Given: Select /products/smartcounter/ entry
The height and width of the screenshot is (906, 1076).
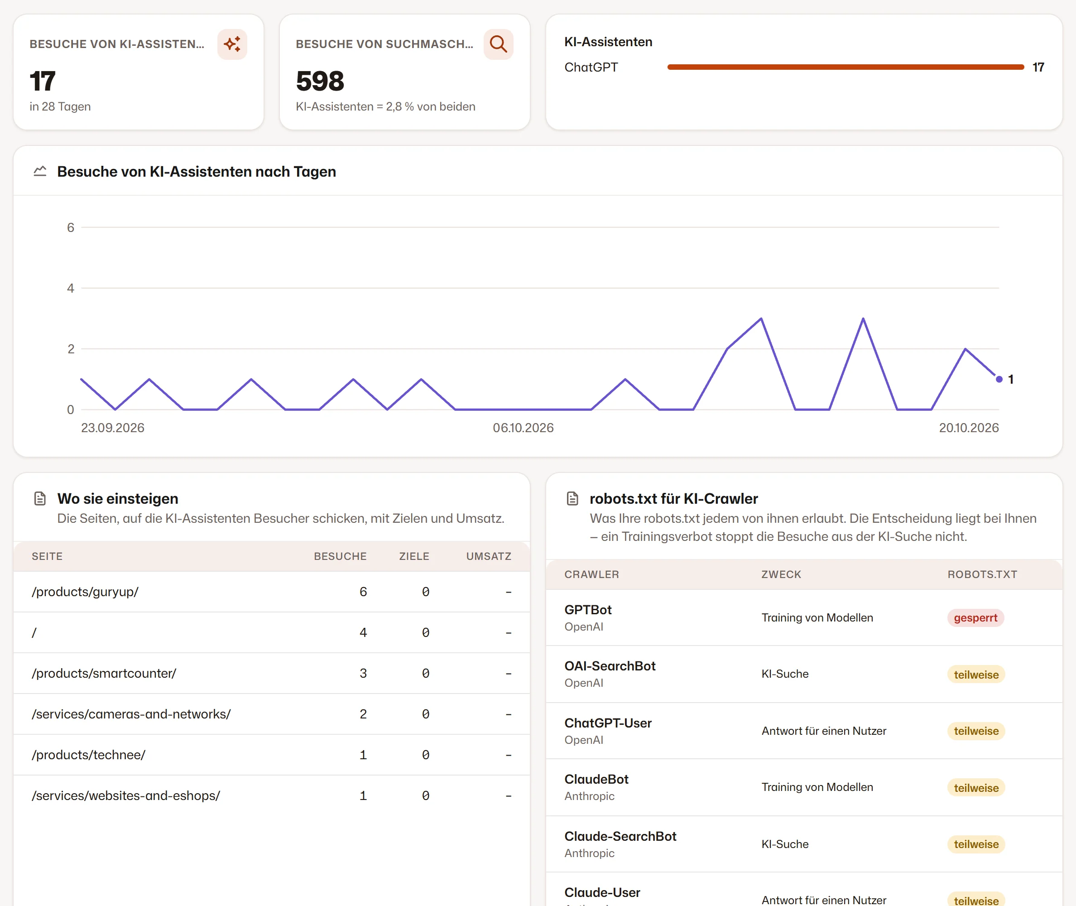Looking at the screenshot, I should click(x=272, y=673).
